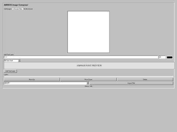177x132 pixels.
Task: Click the font size field showing 24
Action: pos(162,57)
